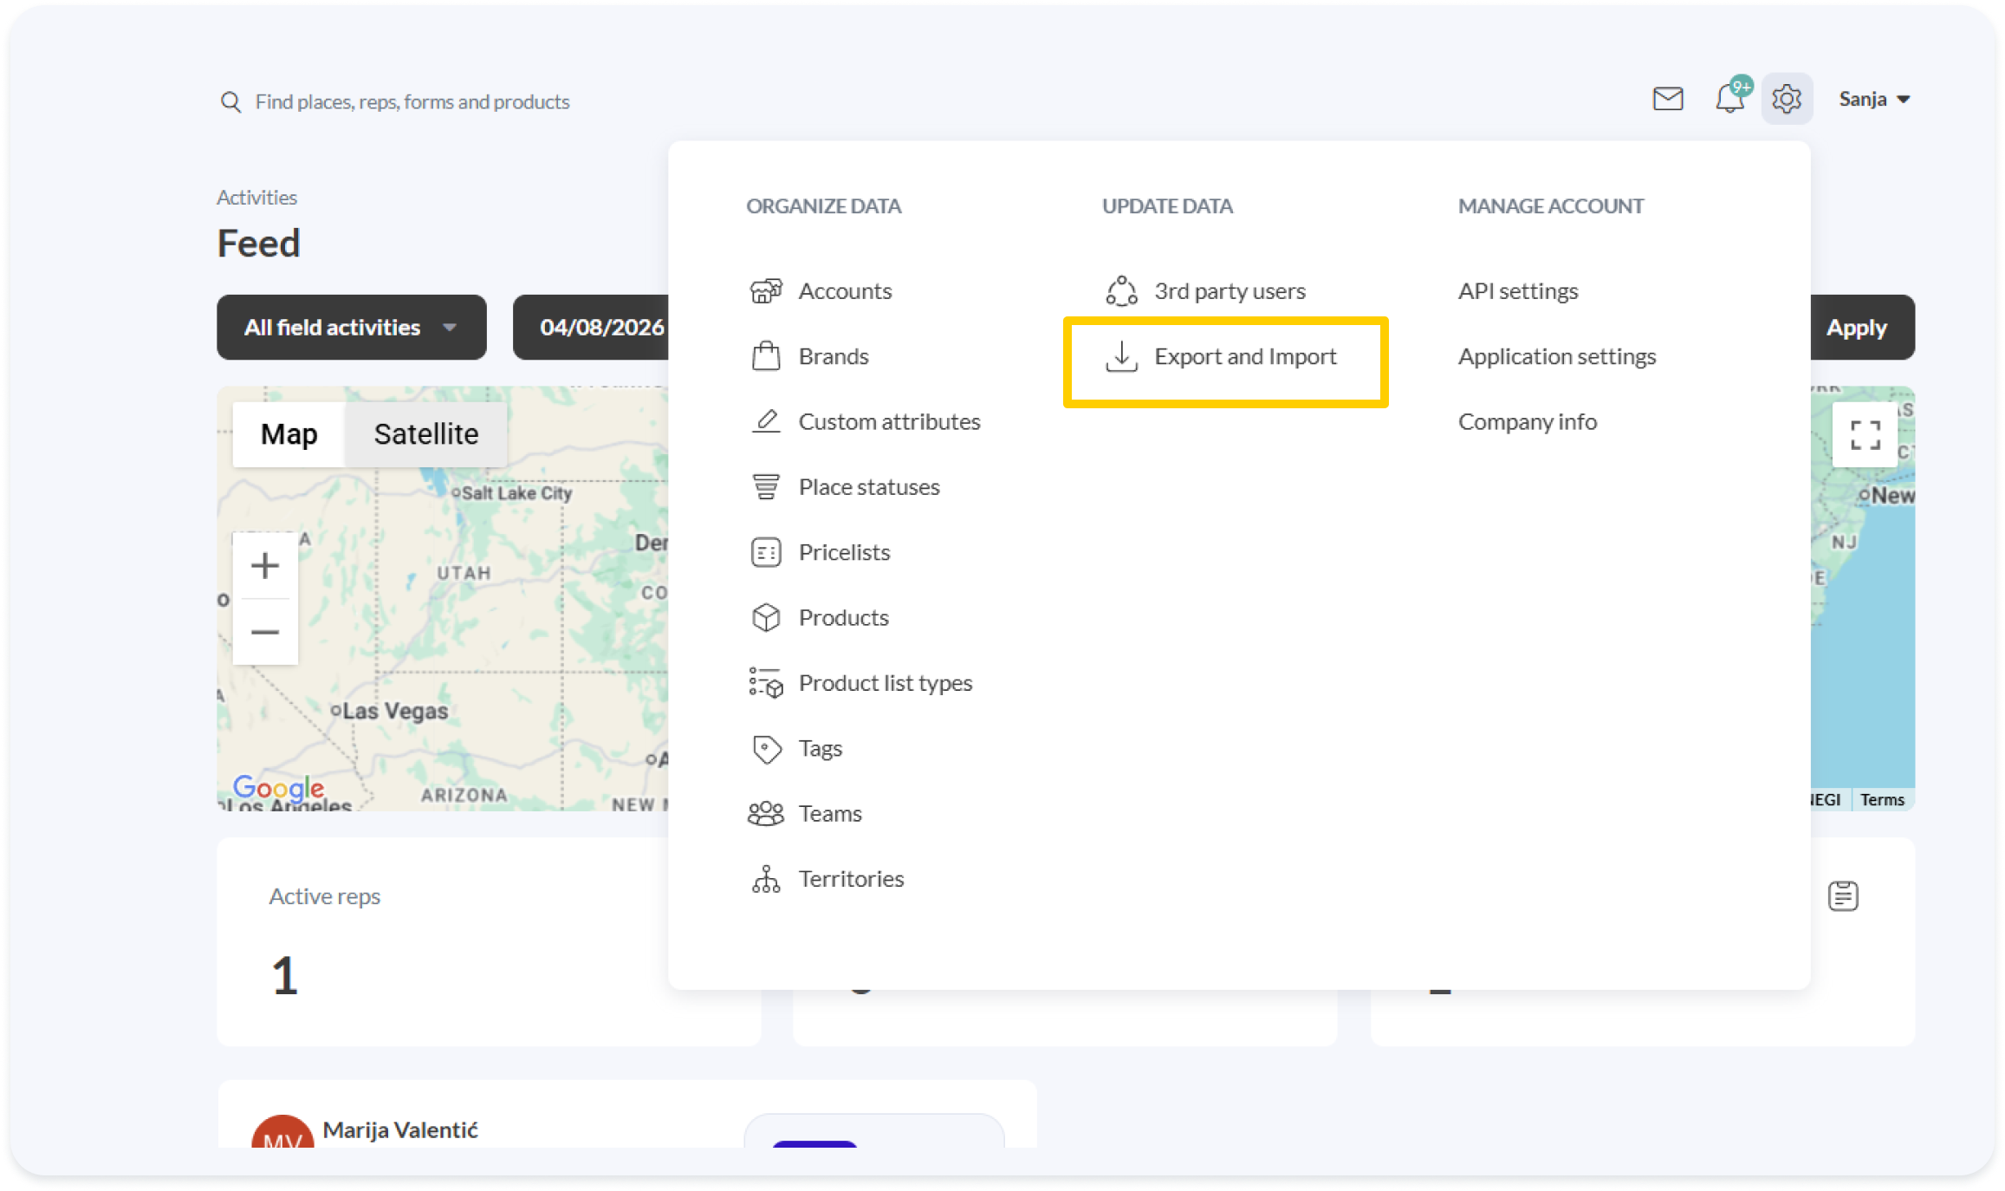This screenshot has width=2005, height=1191.
Task: Click the settings gear icon
Action: coord(1787,99)
